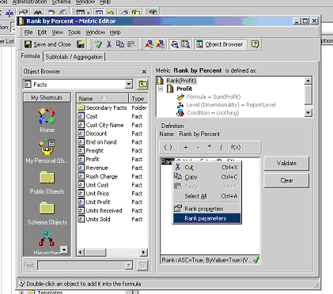
Task: Select the Cust City Name fact
Action: [101, 125]
